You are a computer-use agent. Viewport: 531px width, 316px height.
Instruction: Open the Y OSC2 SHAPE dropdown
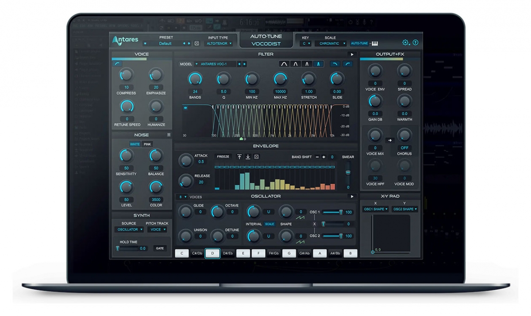(x=404, y=209)
